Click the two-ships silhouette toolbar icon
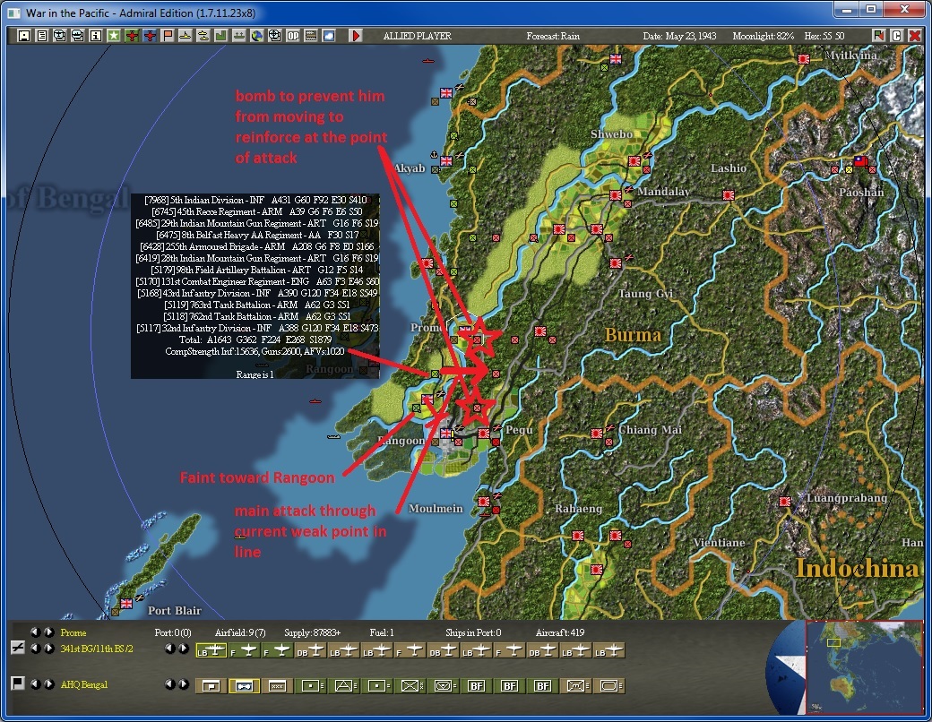Viewport: 932px width, 722px height. 203,36
